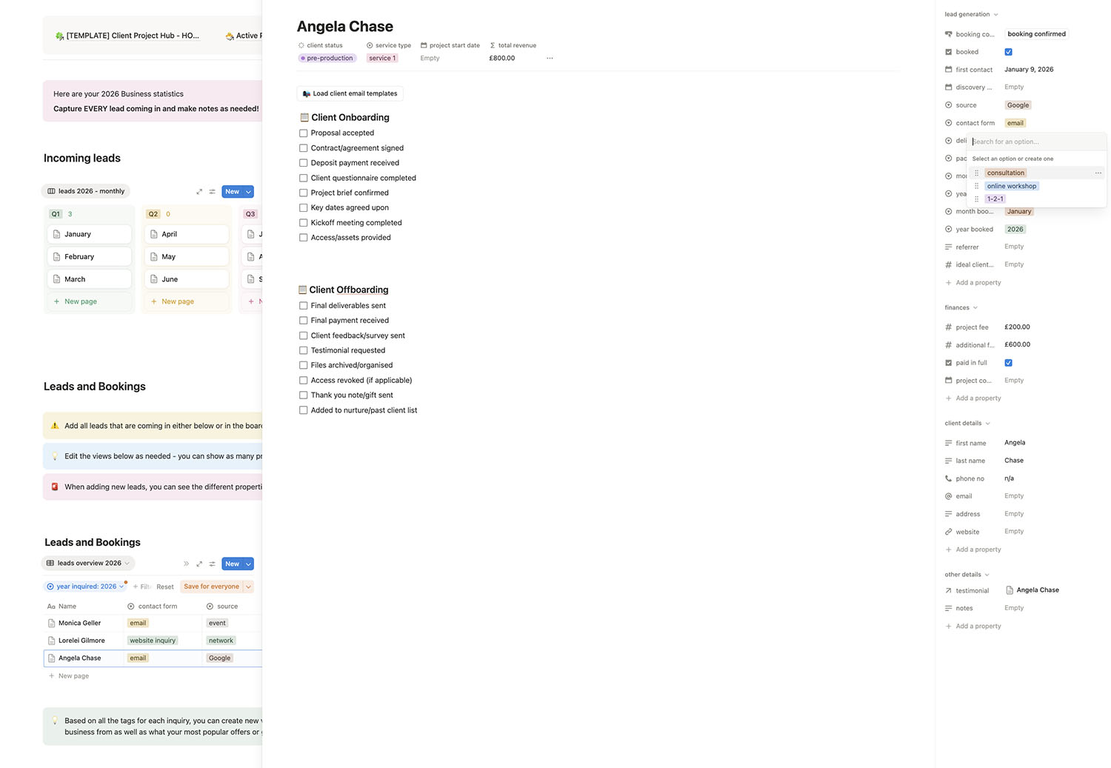Click the sigma icon beside total revenue
Screen dimensions: 1111x768
(493, 45)
